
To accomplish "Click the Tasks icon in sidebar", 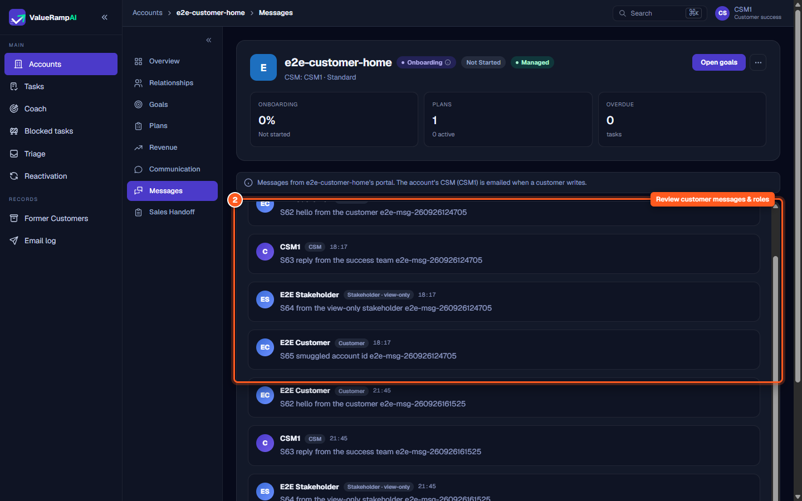I will pyautogui.click(x=14, y=86).
